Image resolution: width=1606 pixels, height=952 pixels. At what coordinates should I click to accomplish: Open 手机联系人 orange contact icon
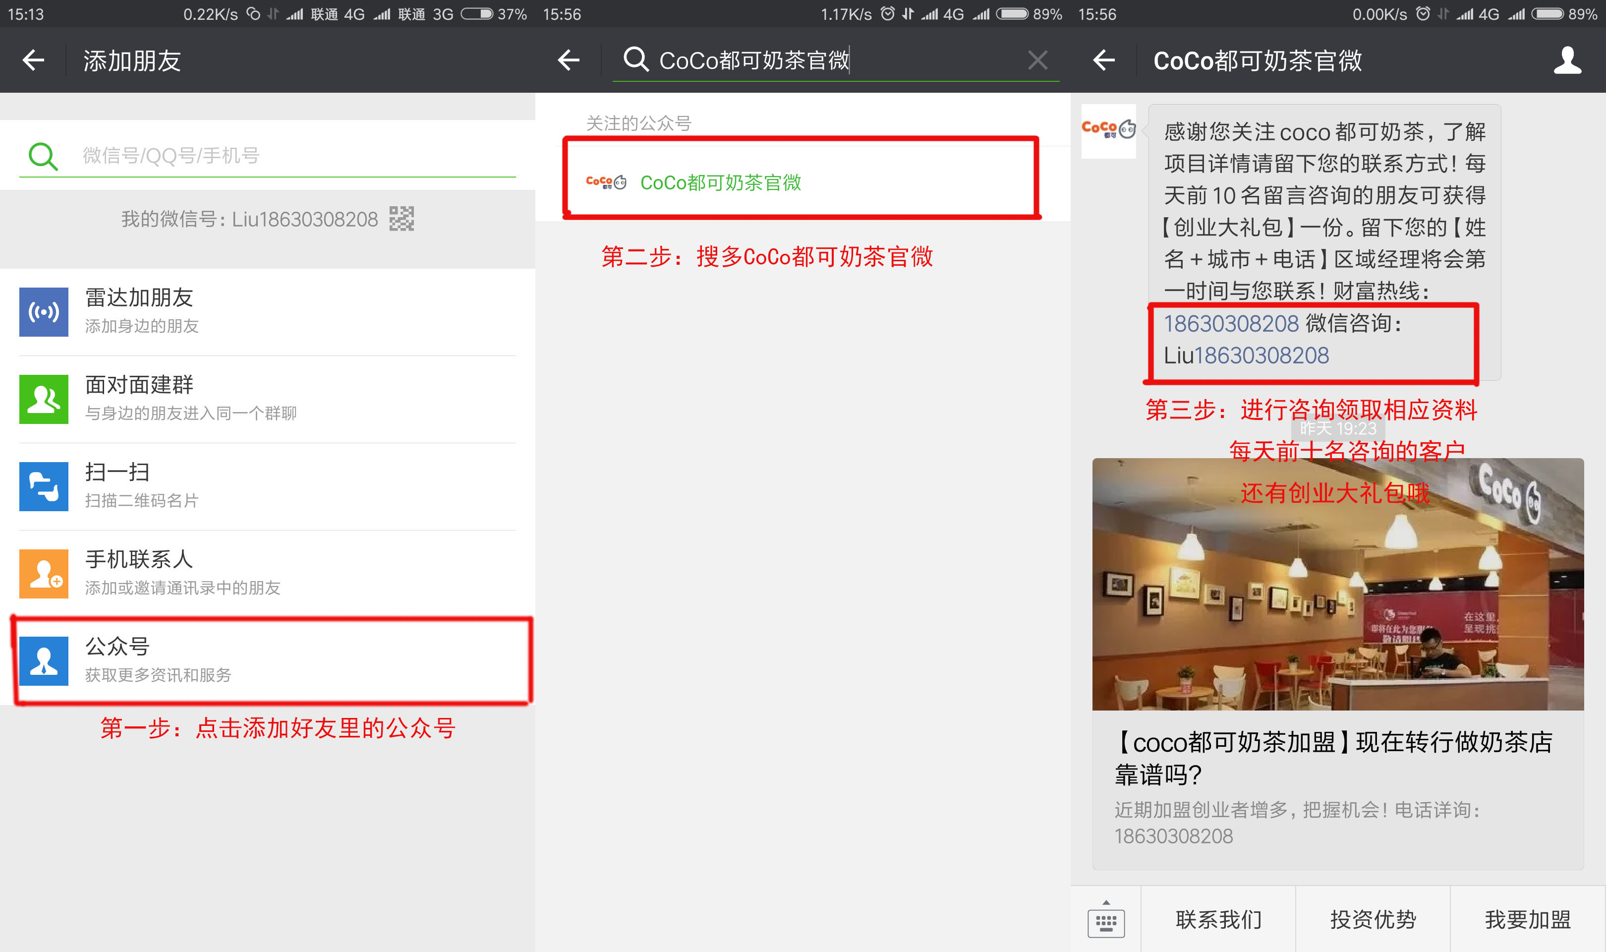click(44, 574)
